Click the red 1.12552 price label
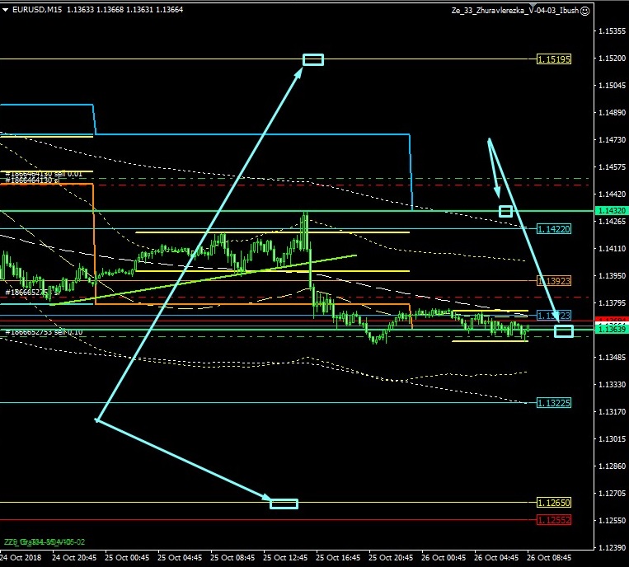629x567 pixels. click(554, 520)
